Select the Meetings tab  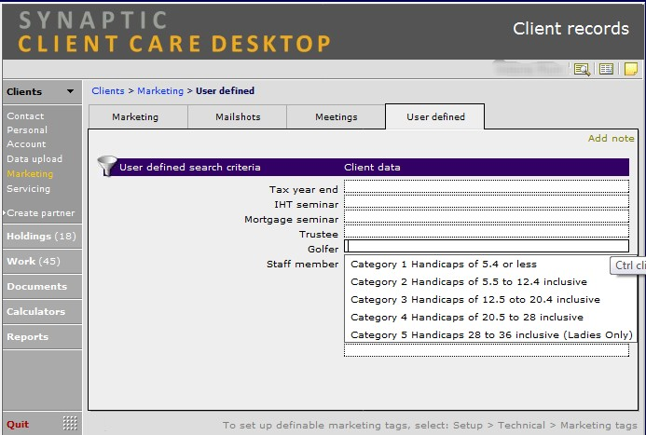pos(337,116)
